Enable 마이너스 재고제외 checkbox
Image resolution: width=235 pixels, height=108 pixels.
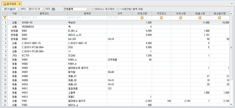pyautogui.click(x=93, y=9)
